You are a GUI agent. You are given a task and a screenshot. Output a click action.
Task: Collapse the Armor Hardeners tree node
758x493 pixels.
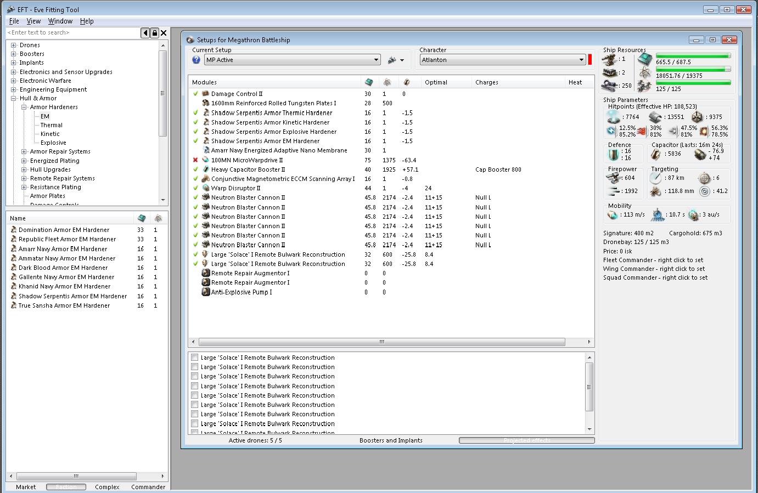24,107
